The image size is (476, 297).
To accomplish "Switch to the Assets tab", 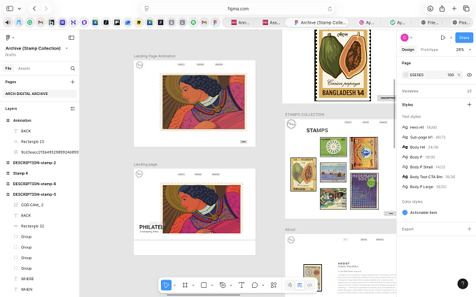I will click(24, 68).
